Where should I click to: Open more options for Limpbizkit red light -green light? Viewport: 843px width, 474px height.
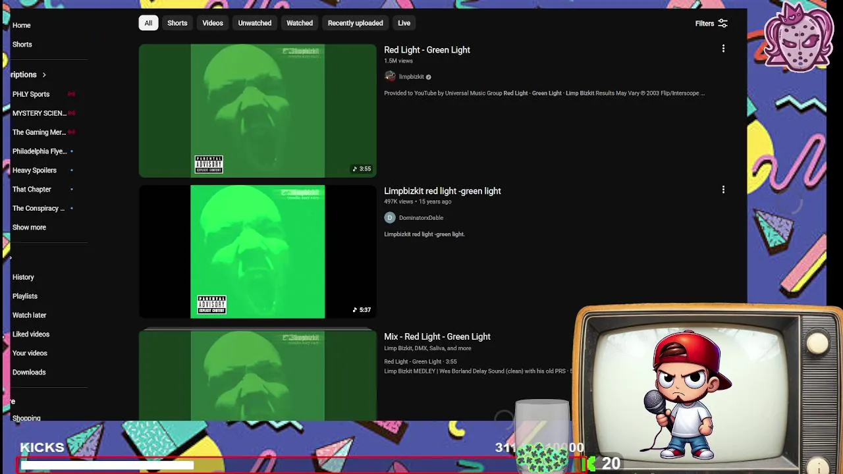[x=723, y=190]
